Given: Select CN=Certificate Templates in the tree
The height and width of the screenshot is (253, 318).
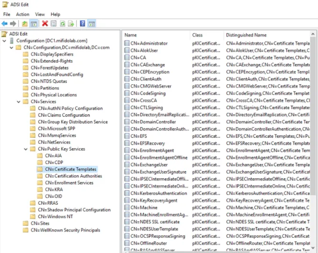Looking at the screenshot, I should pyautogui.click(x=70, y=169).
